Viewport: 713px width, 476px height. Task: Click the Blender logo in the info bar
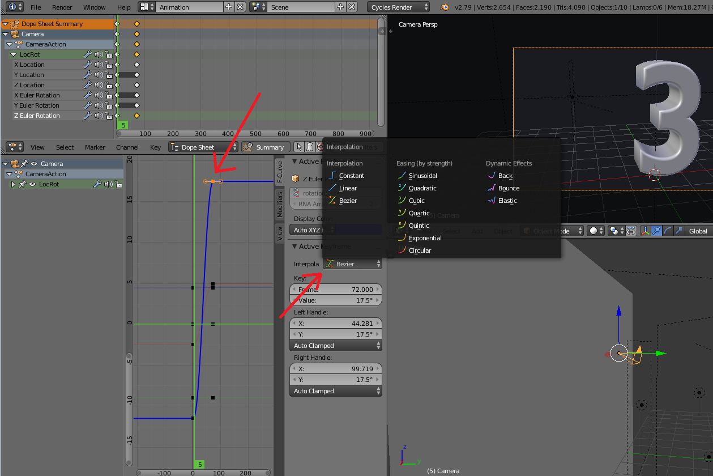pos(445,7)
